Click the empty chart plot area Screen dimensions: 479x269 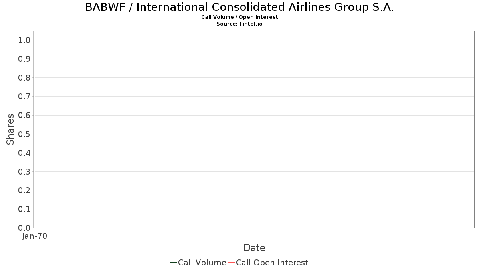pos(254,130)
